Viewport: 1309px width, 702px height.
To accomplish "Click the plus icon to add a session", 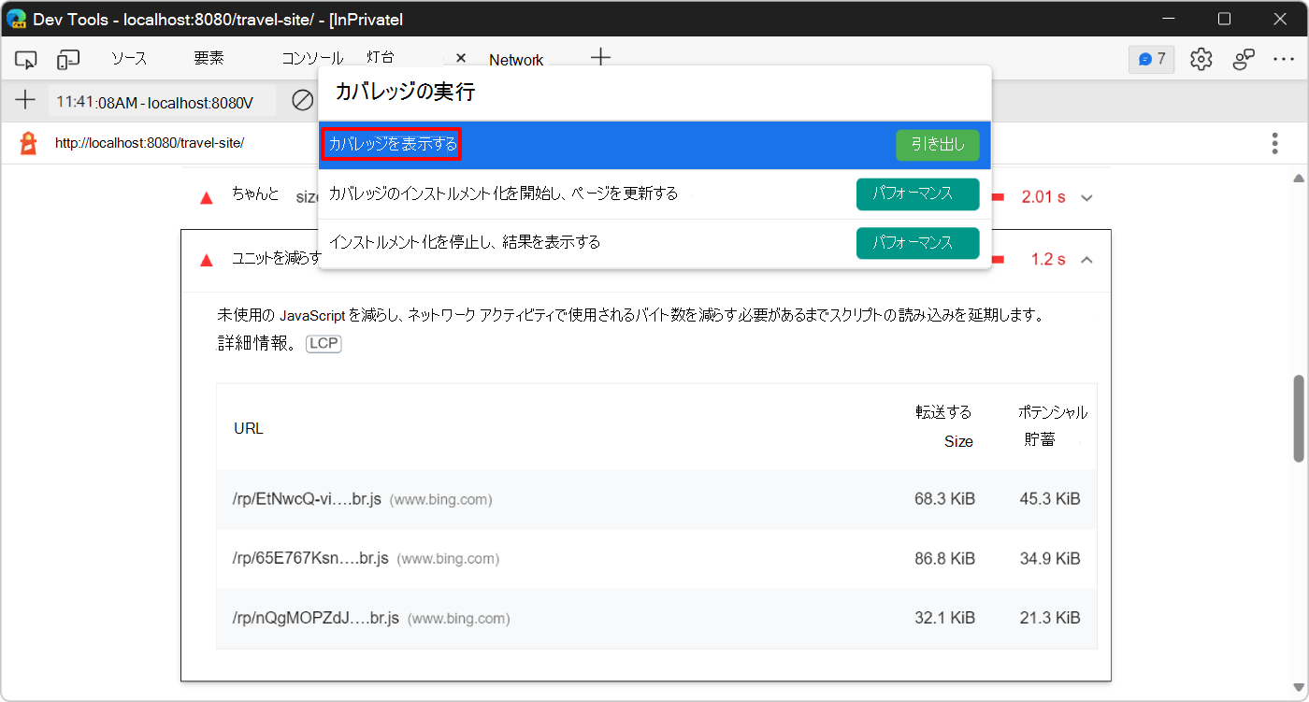I will (x=25, y=100).
